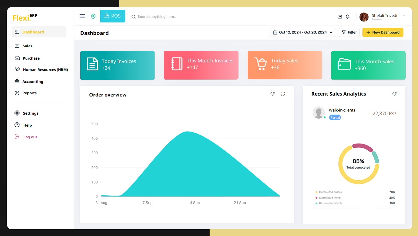
Task: Click the New Dashboard button
Action: pyautogui.click(x=383, y=32)
